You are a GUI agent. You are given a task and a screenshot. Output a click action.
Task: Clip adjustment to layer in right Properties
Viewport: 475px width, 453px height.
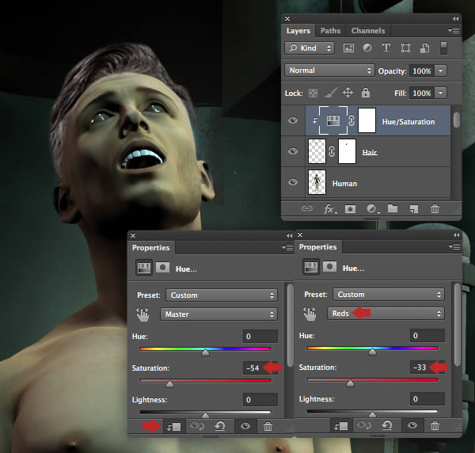pos(340,426)
